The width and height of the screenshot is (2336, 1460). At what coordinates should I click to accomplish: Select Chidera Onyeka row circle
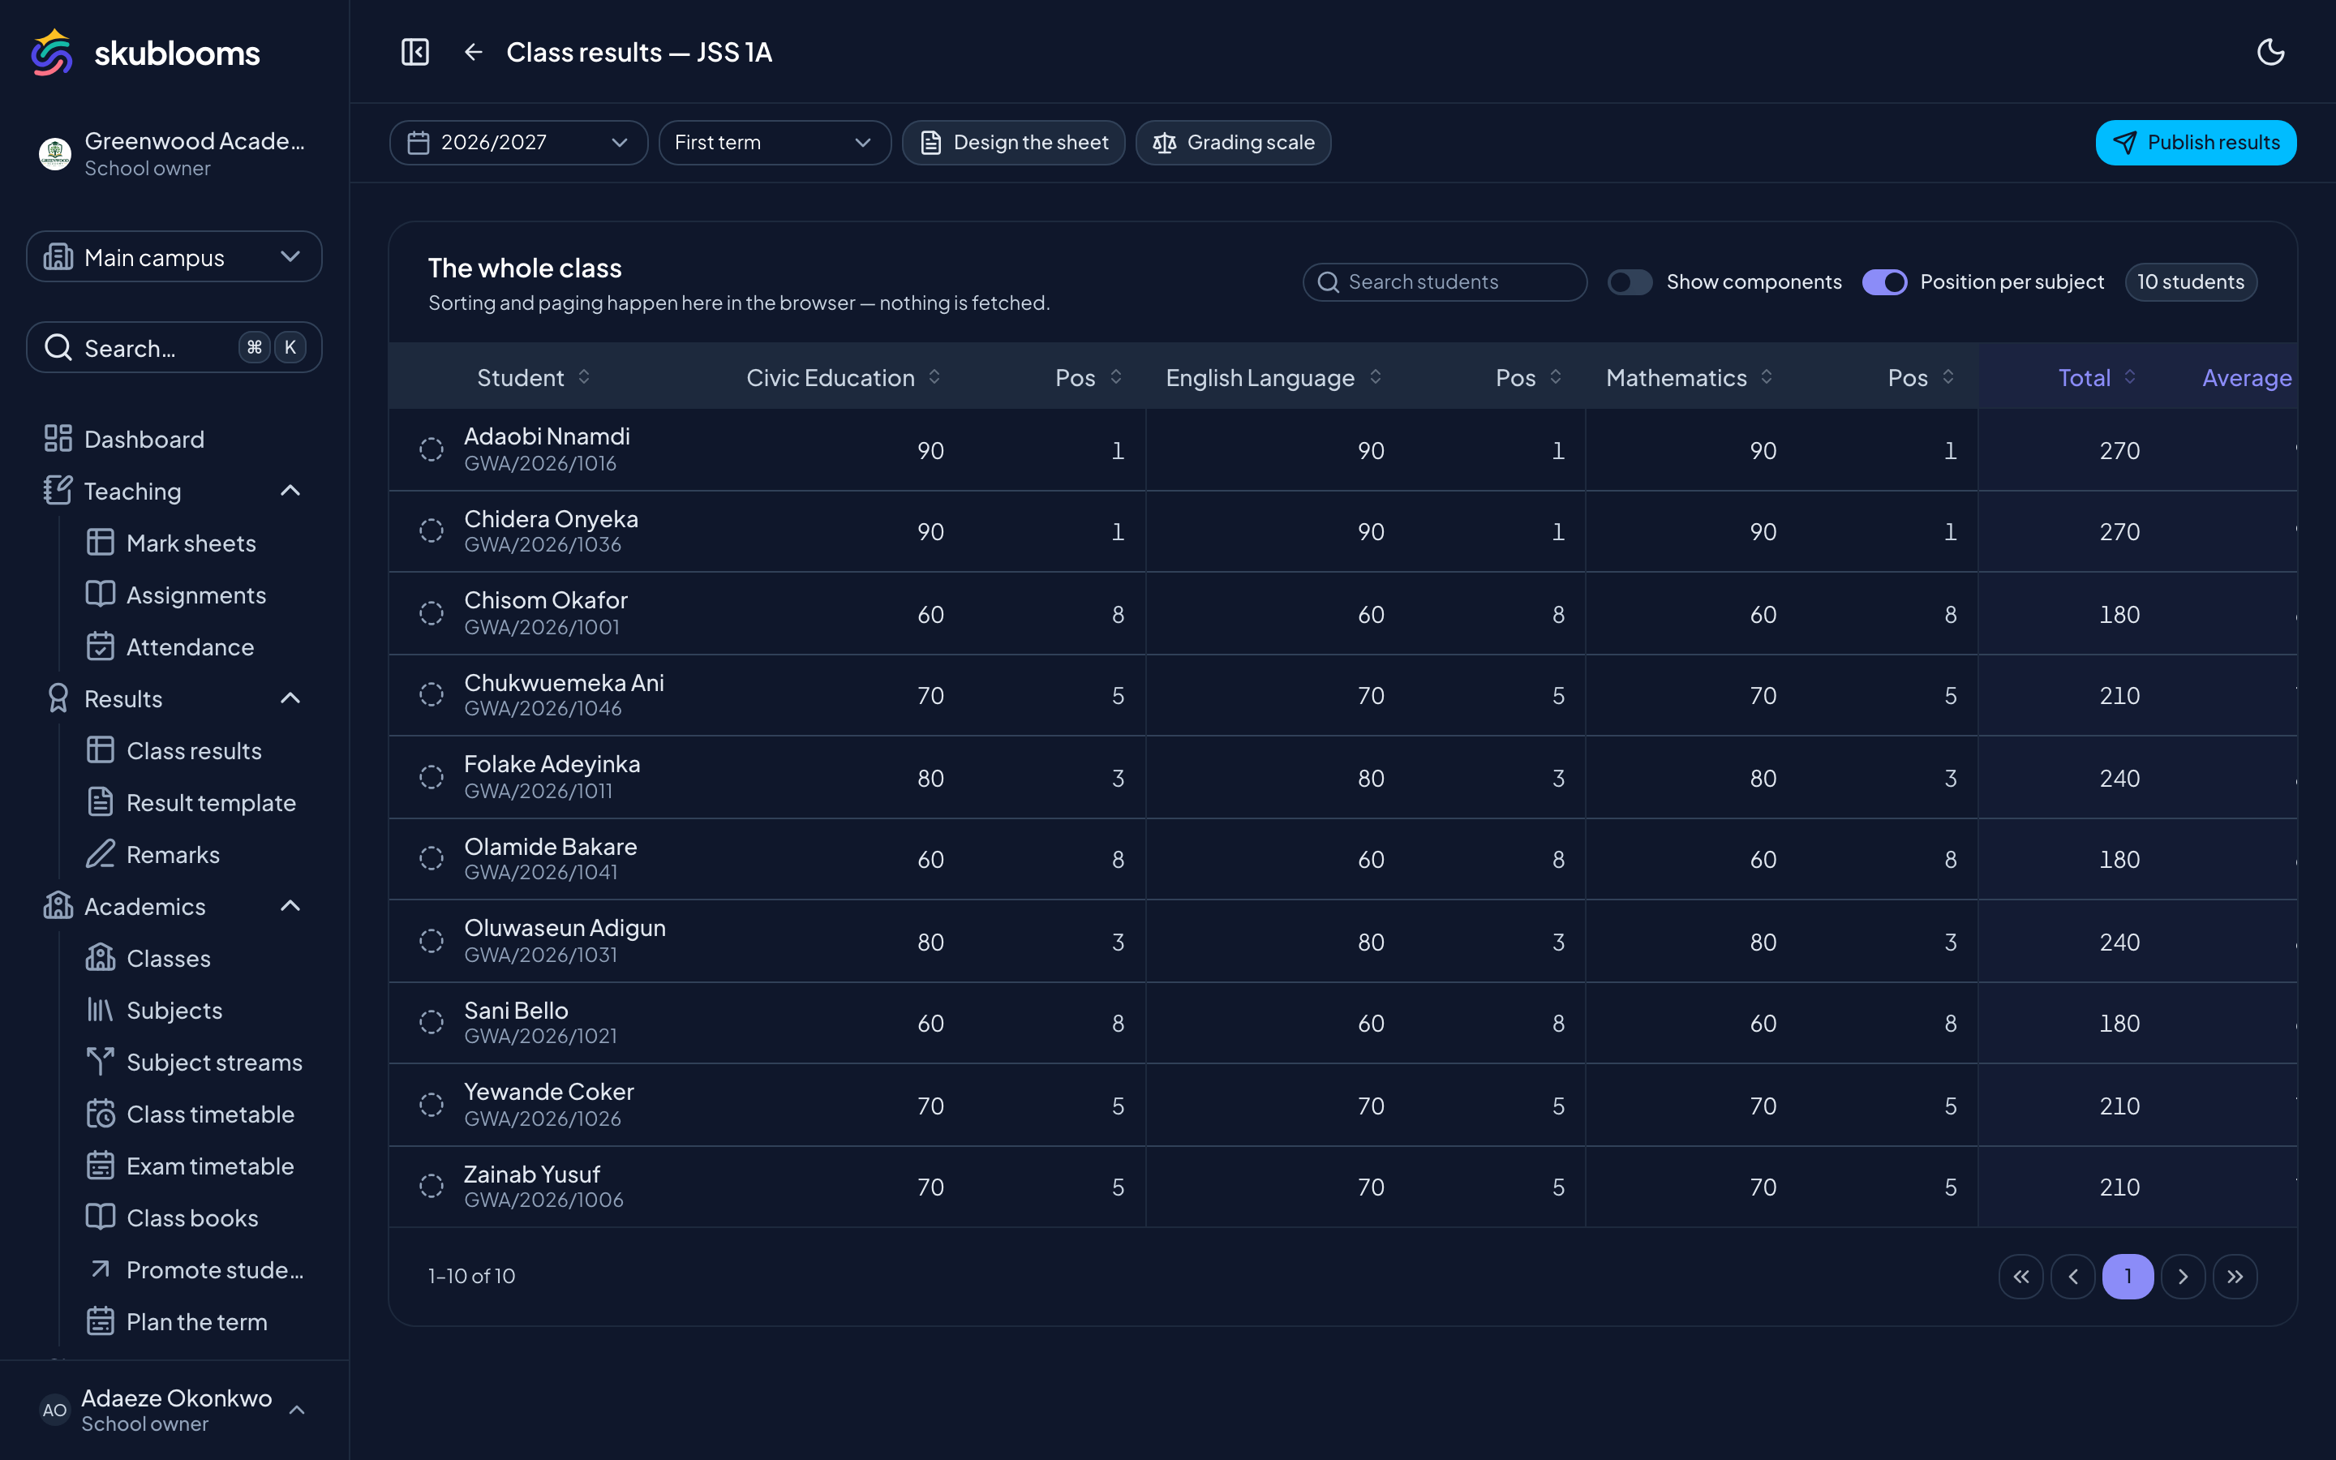[432, 531]
